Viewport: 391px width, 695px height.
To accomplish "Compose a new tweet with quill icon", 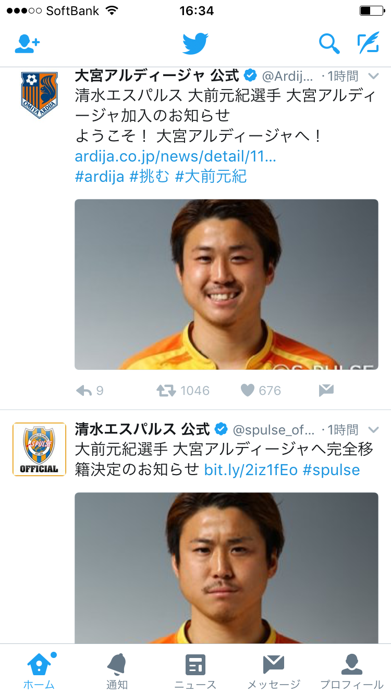I will [368, 43].
